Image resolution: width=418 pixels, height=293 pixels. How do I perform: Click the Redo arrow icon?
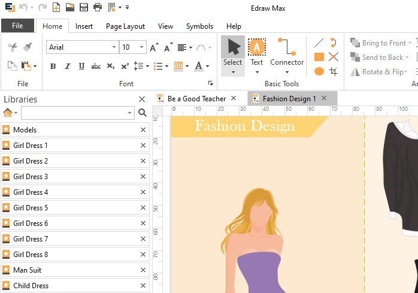(x=43, y=7)
